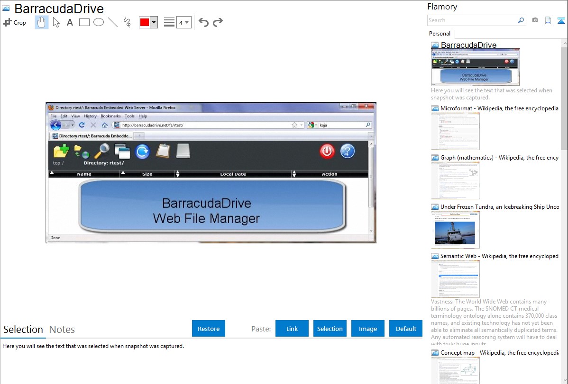Click the Firefox home button
568x384 pixels.
(x=105, y=125)
